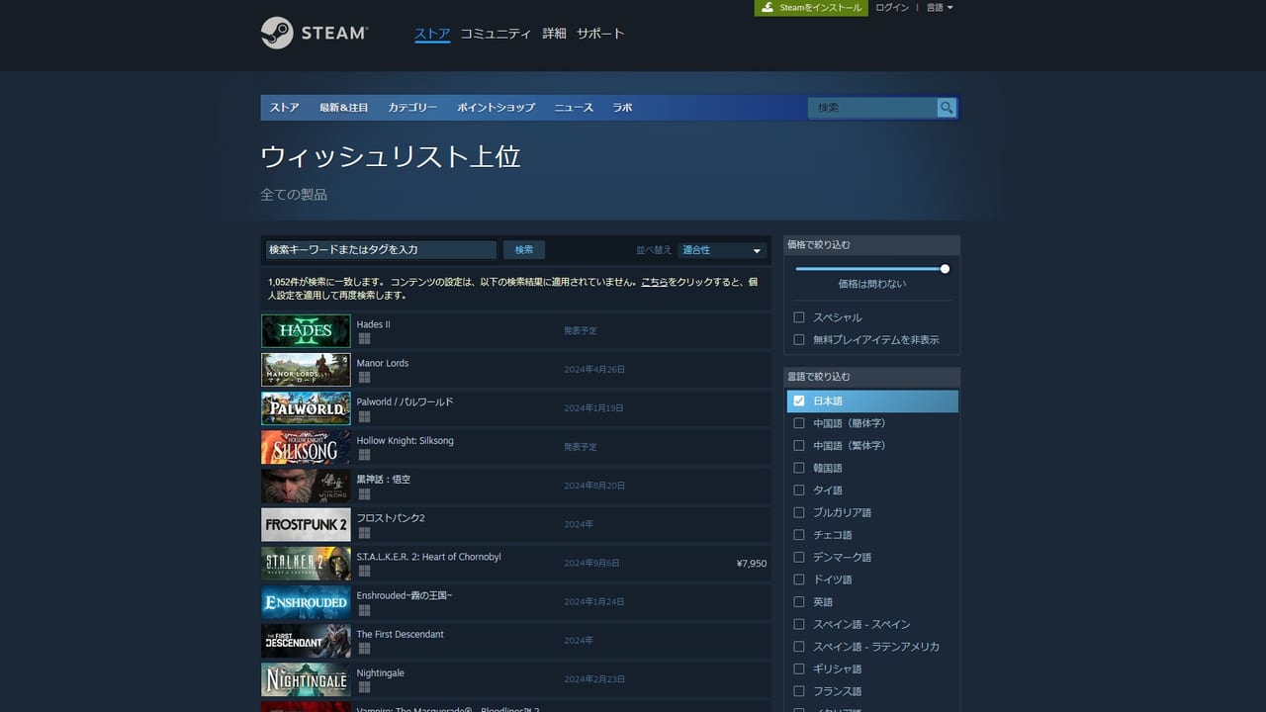Image resolution: width=1266 pixels, height=712 pixels.
Task: Enable the スペシャル checkbox
Action: tap(799, 317)
